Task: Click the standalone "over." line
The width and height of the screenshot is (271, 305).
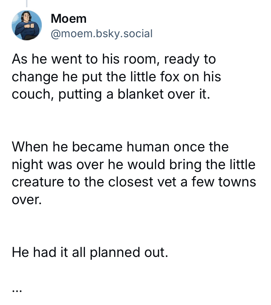Action: (27, 199)
